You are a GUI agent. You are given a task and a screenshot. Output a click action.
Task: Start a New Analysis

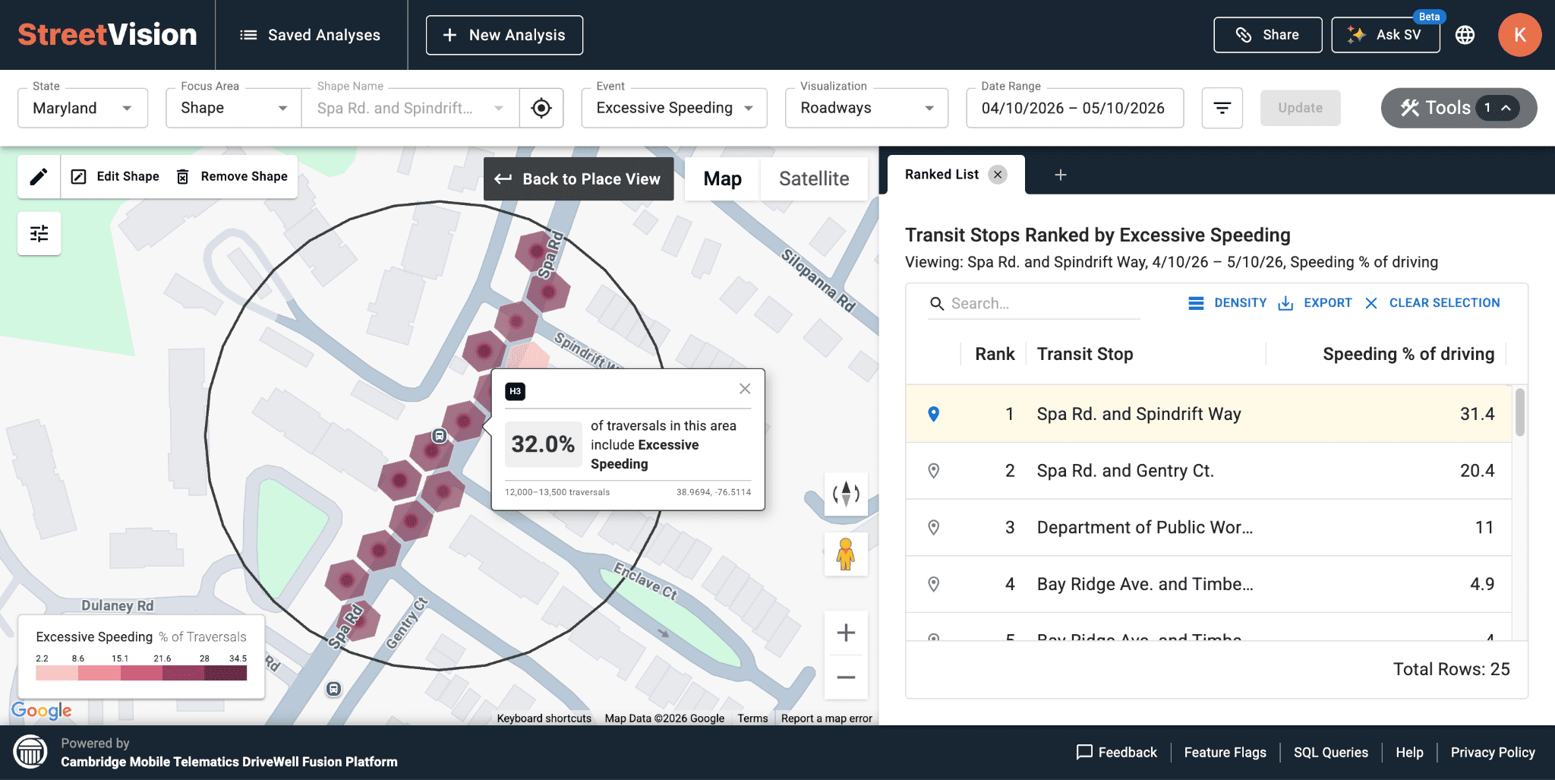pos(504,35)
